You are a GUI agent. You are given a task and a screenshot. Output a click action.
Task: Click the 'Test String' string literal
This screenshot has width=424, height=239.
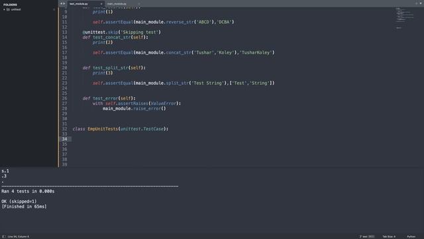click(207, 83)
